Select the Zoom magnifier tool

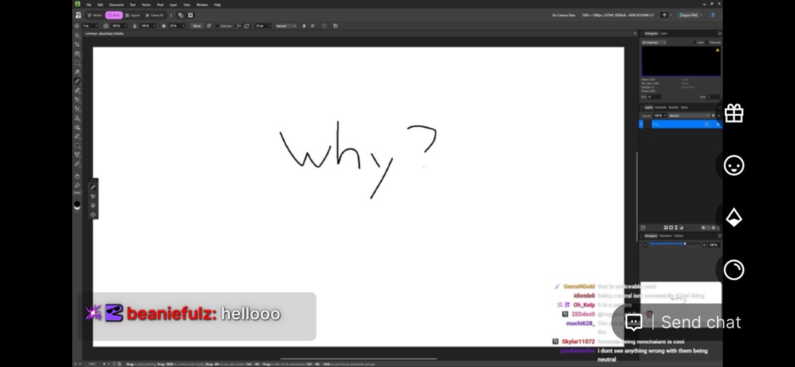pos(78,185)
